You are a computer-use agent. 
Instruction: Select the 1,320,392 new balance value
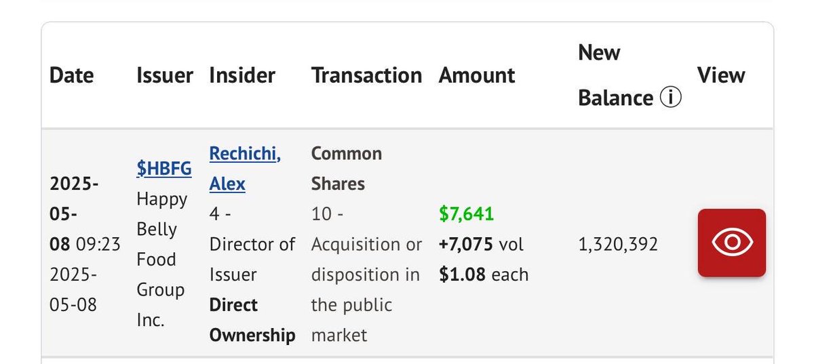point(618,244)
